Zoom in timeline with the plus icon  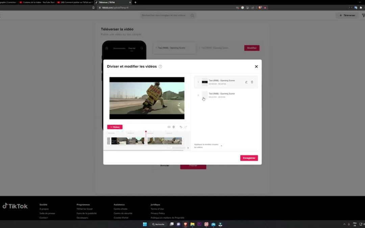click(x=188, y=148)
